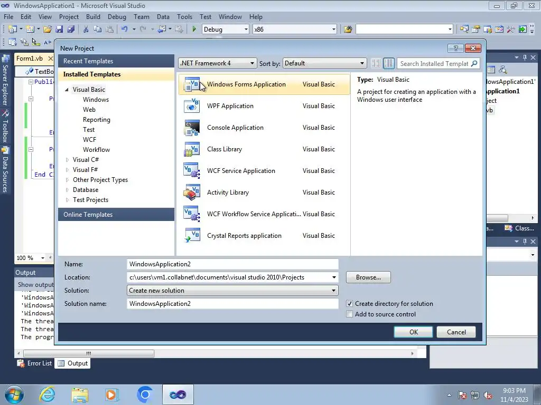
Task: Click the green Start Debugging arrow
Action: pos(194,30)
